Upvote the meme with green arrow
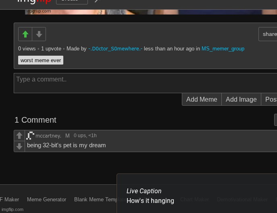The image size is (277, 213). tap(25, 34)
